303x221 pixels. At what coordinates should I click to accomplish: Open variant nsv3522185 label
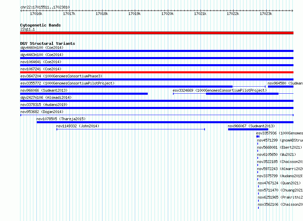tap(280, 162)
